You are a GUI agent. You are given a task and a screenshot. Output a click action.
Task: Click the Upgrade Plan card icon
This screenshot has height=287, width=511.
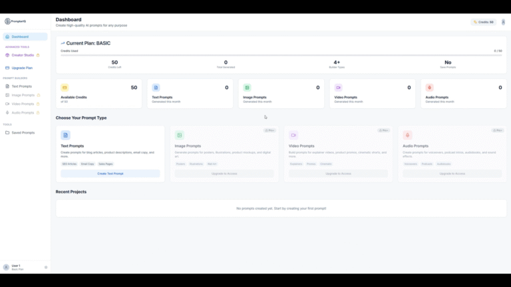click(7, 68)
